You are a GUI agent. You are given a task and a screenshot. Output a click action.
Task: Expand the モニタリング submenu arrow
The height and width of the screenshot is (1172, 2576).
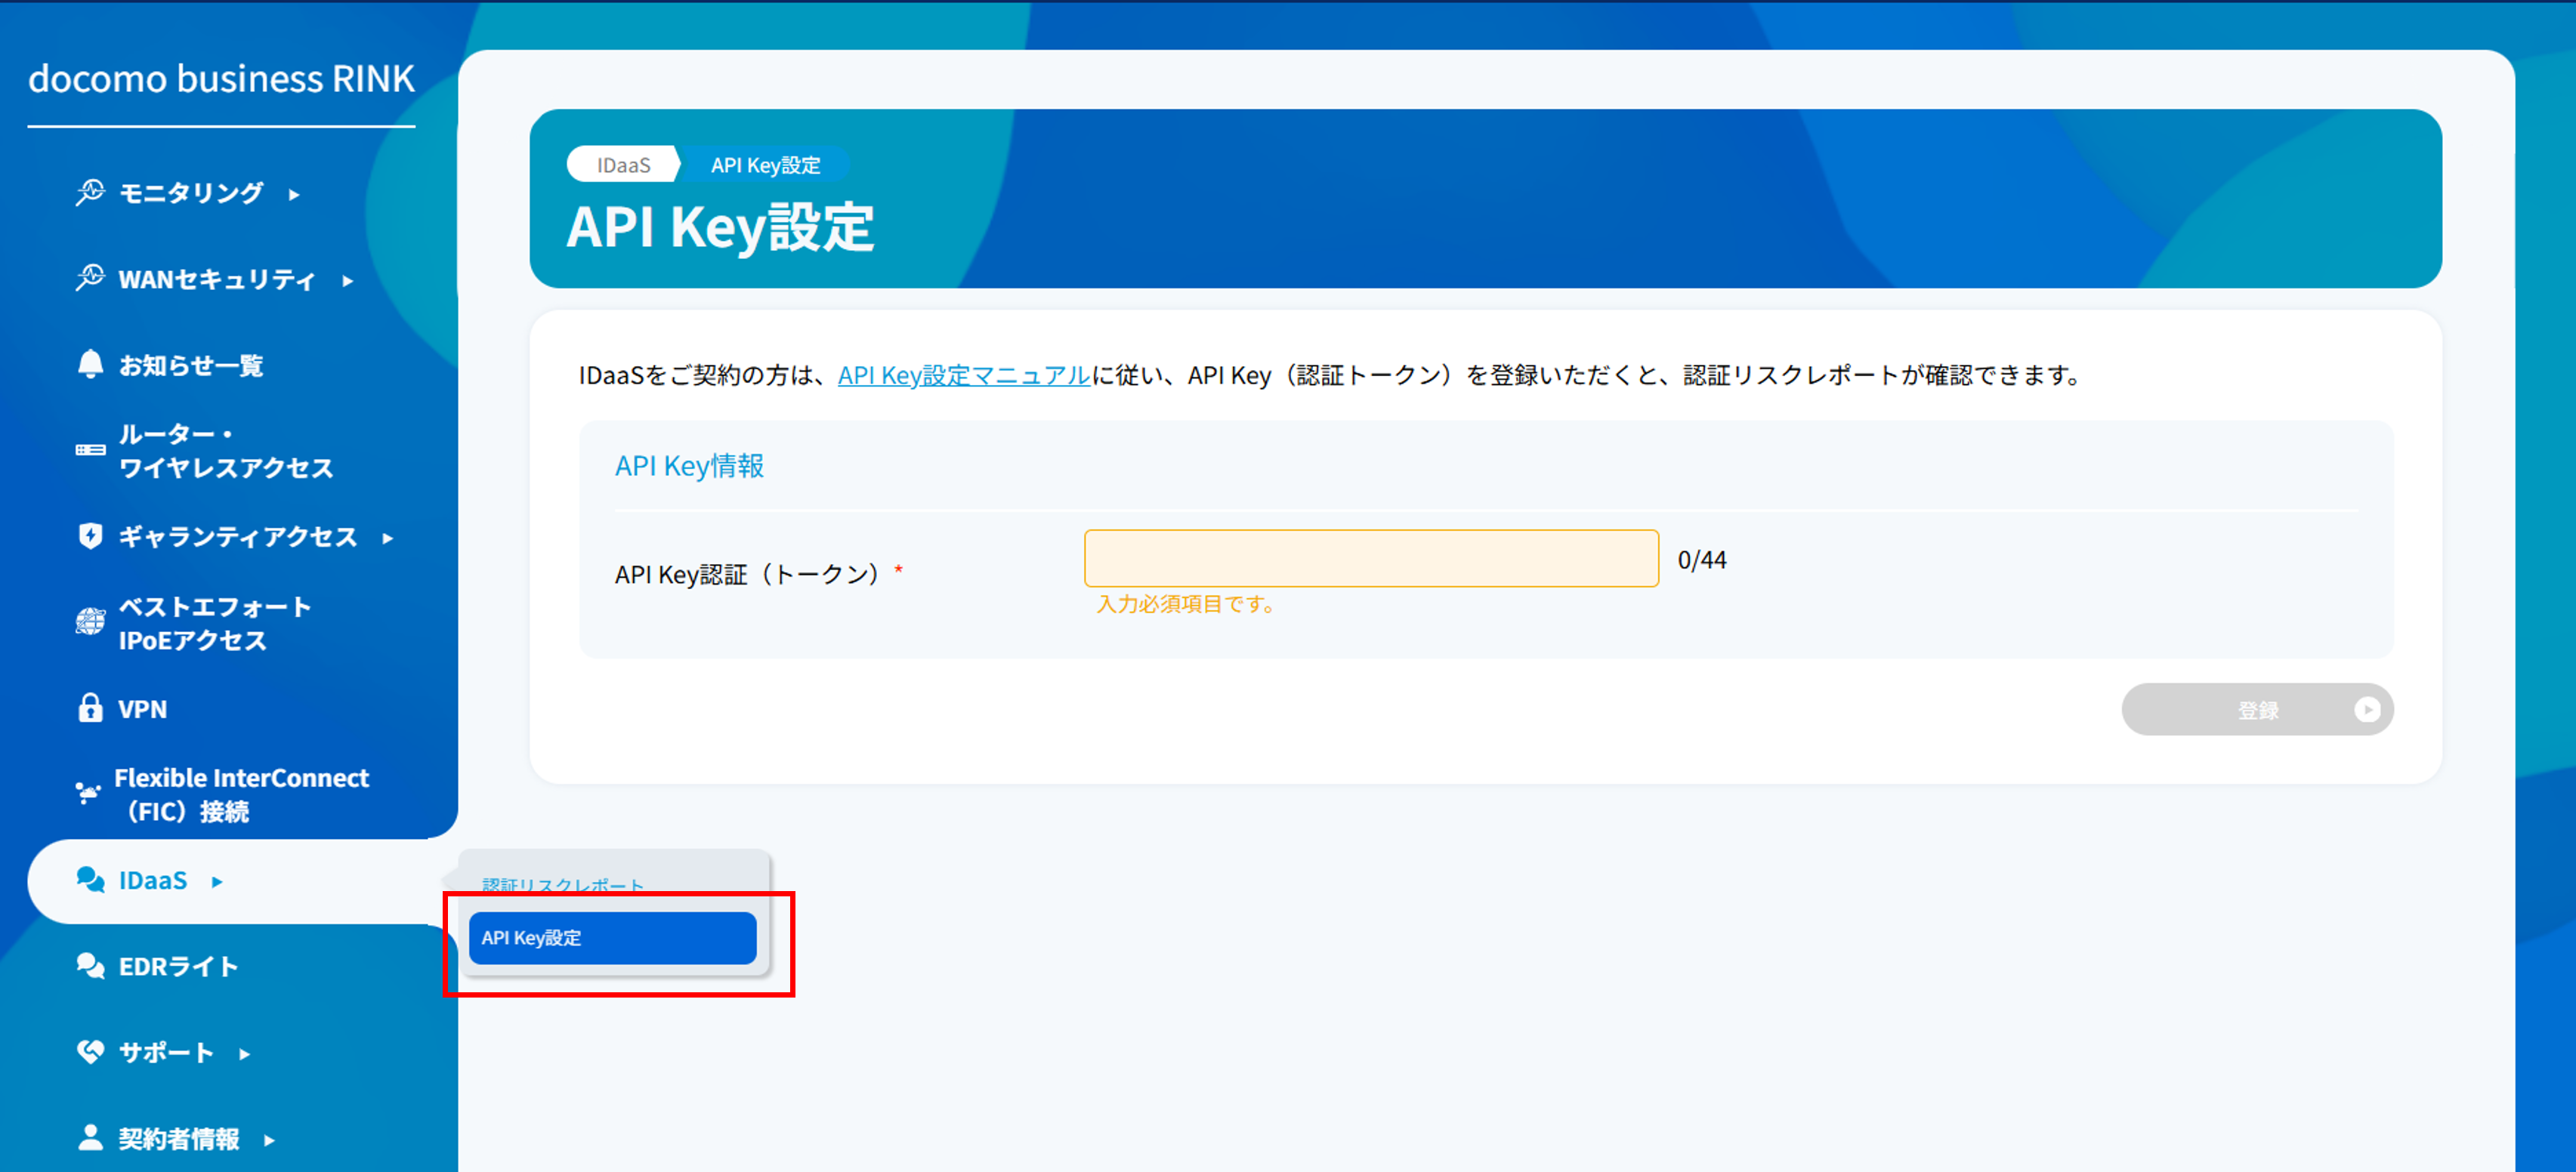click(x=294, y=196)
